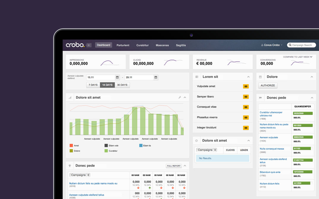Select the 30 DAYS range
Viewport: 319px width, 199px height.
122,85
